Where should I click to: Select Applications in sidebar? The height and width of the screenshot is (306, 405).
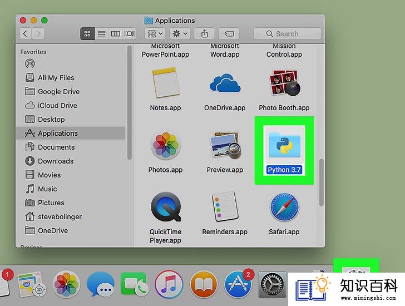coord(71,133)
